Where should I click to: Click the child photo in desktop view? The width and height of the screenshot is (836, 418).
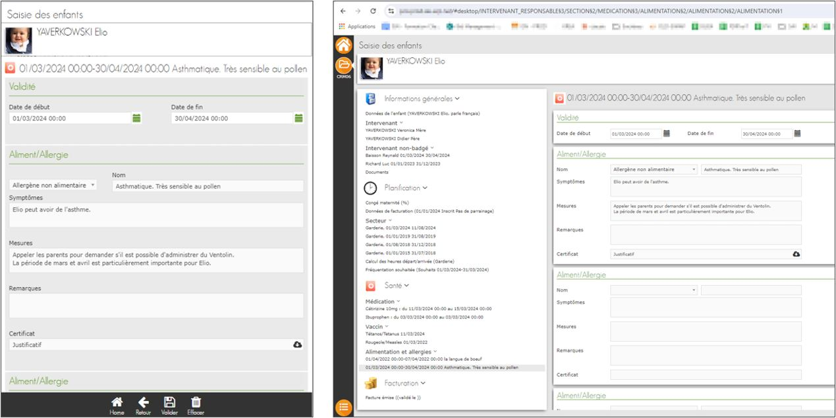pos(371,68)
